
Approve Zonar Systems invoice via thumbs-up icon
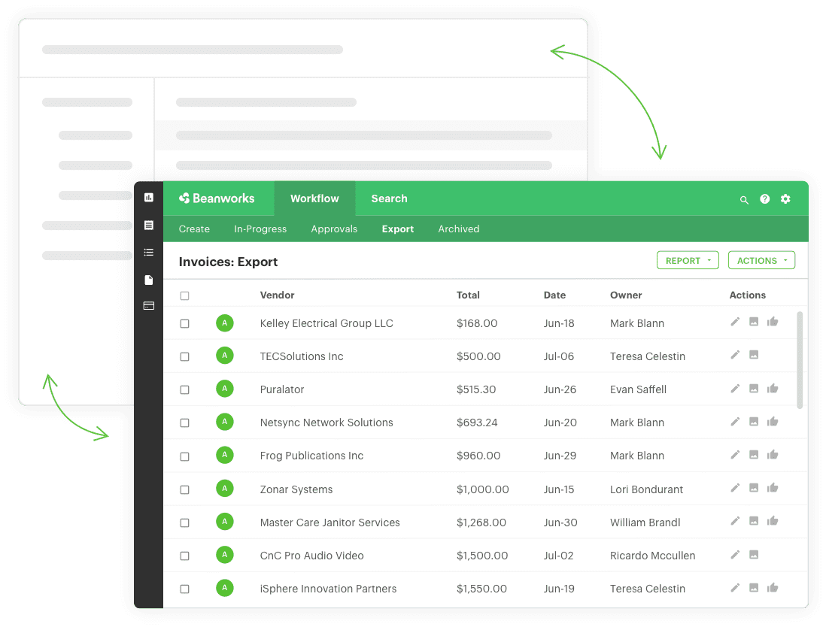[x=772, y=488]
